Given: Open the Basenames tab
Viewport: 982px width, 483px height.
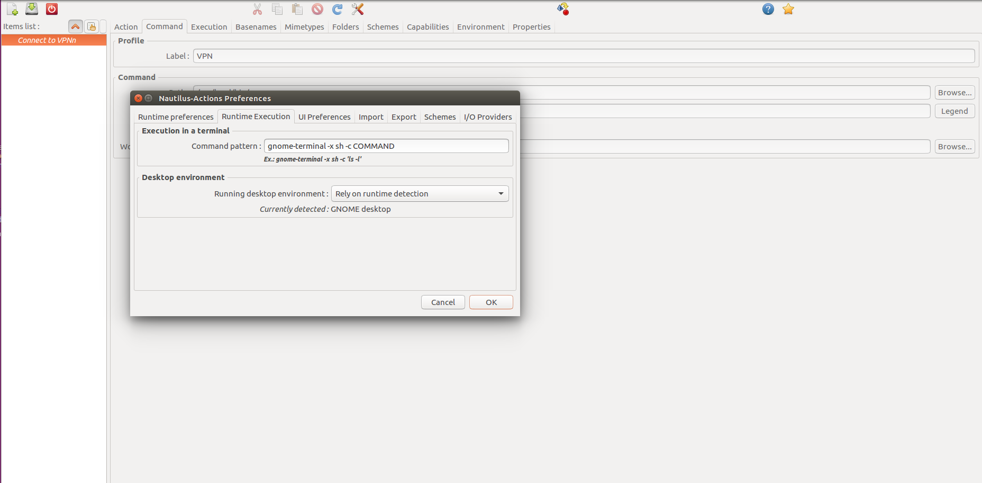Looking at the screenshot, I should 256,27.
